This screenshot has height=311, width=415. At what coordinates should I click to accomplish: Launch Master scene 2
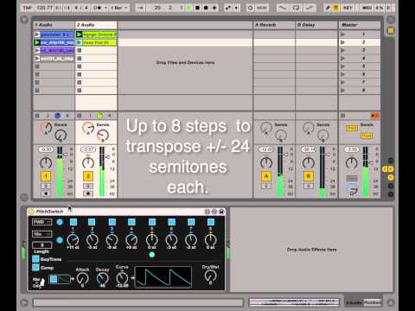[x=342, y=42]
